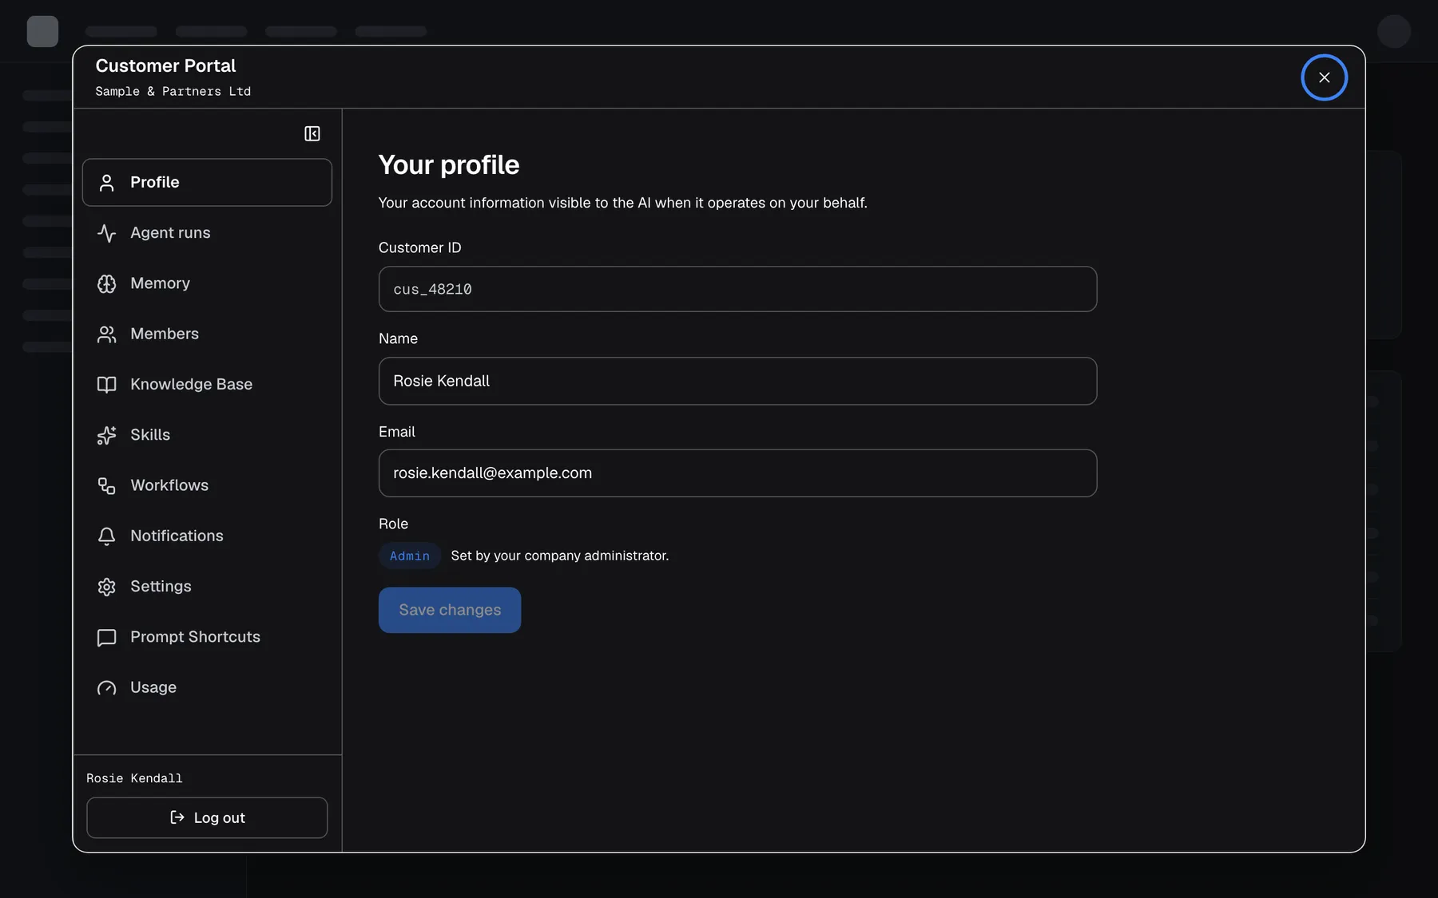
Task: Select "Sample & Partners Ltd" company name
Action: 173,92
